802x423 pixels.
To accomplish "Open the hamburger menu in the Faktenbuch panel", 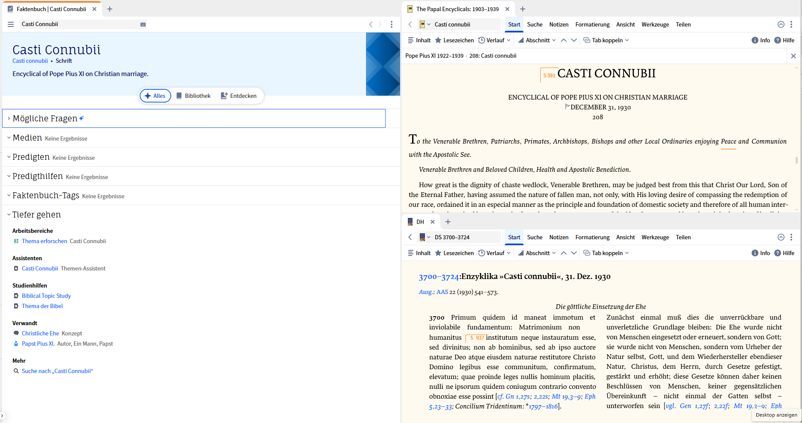I will [11, 24].
